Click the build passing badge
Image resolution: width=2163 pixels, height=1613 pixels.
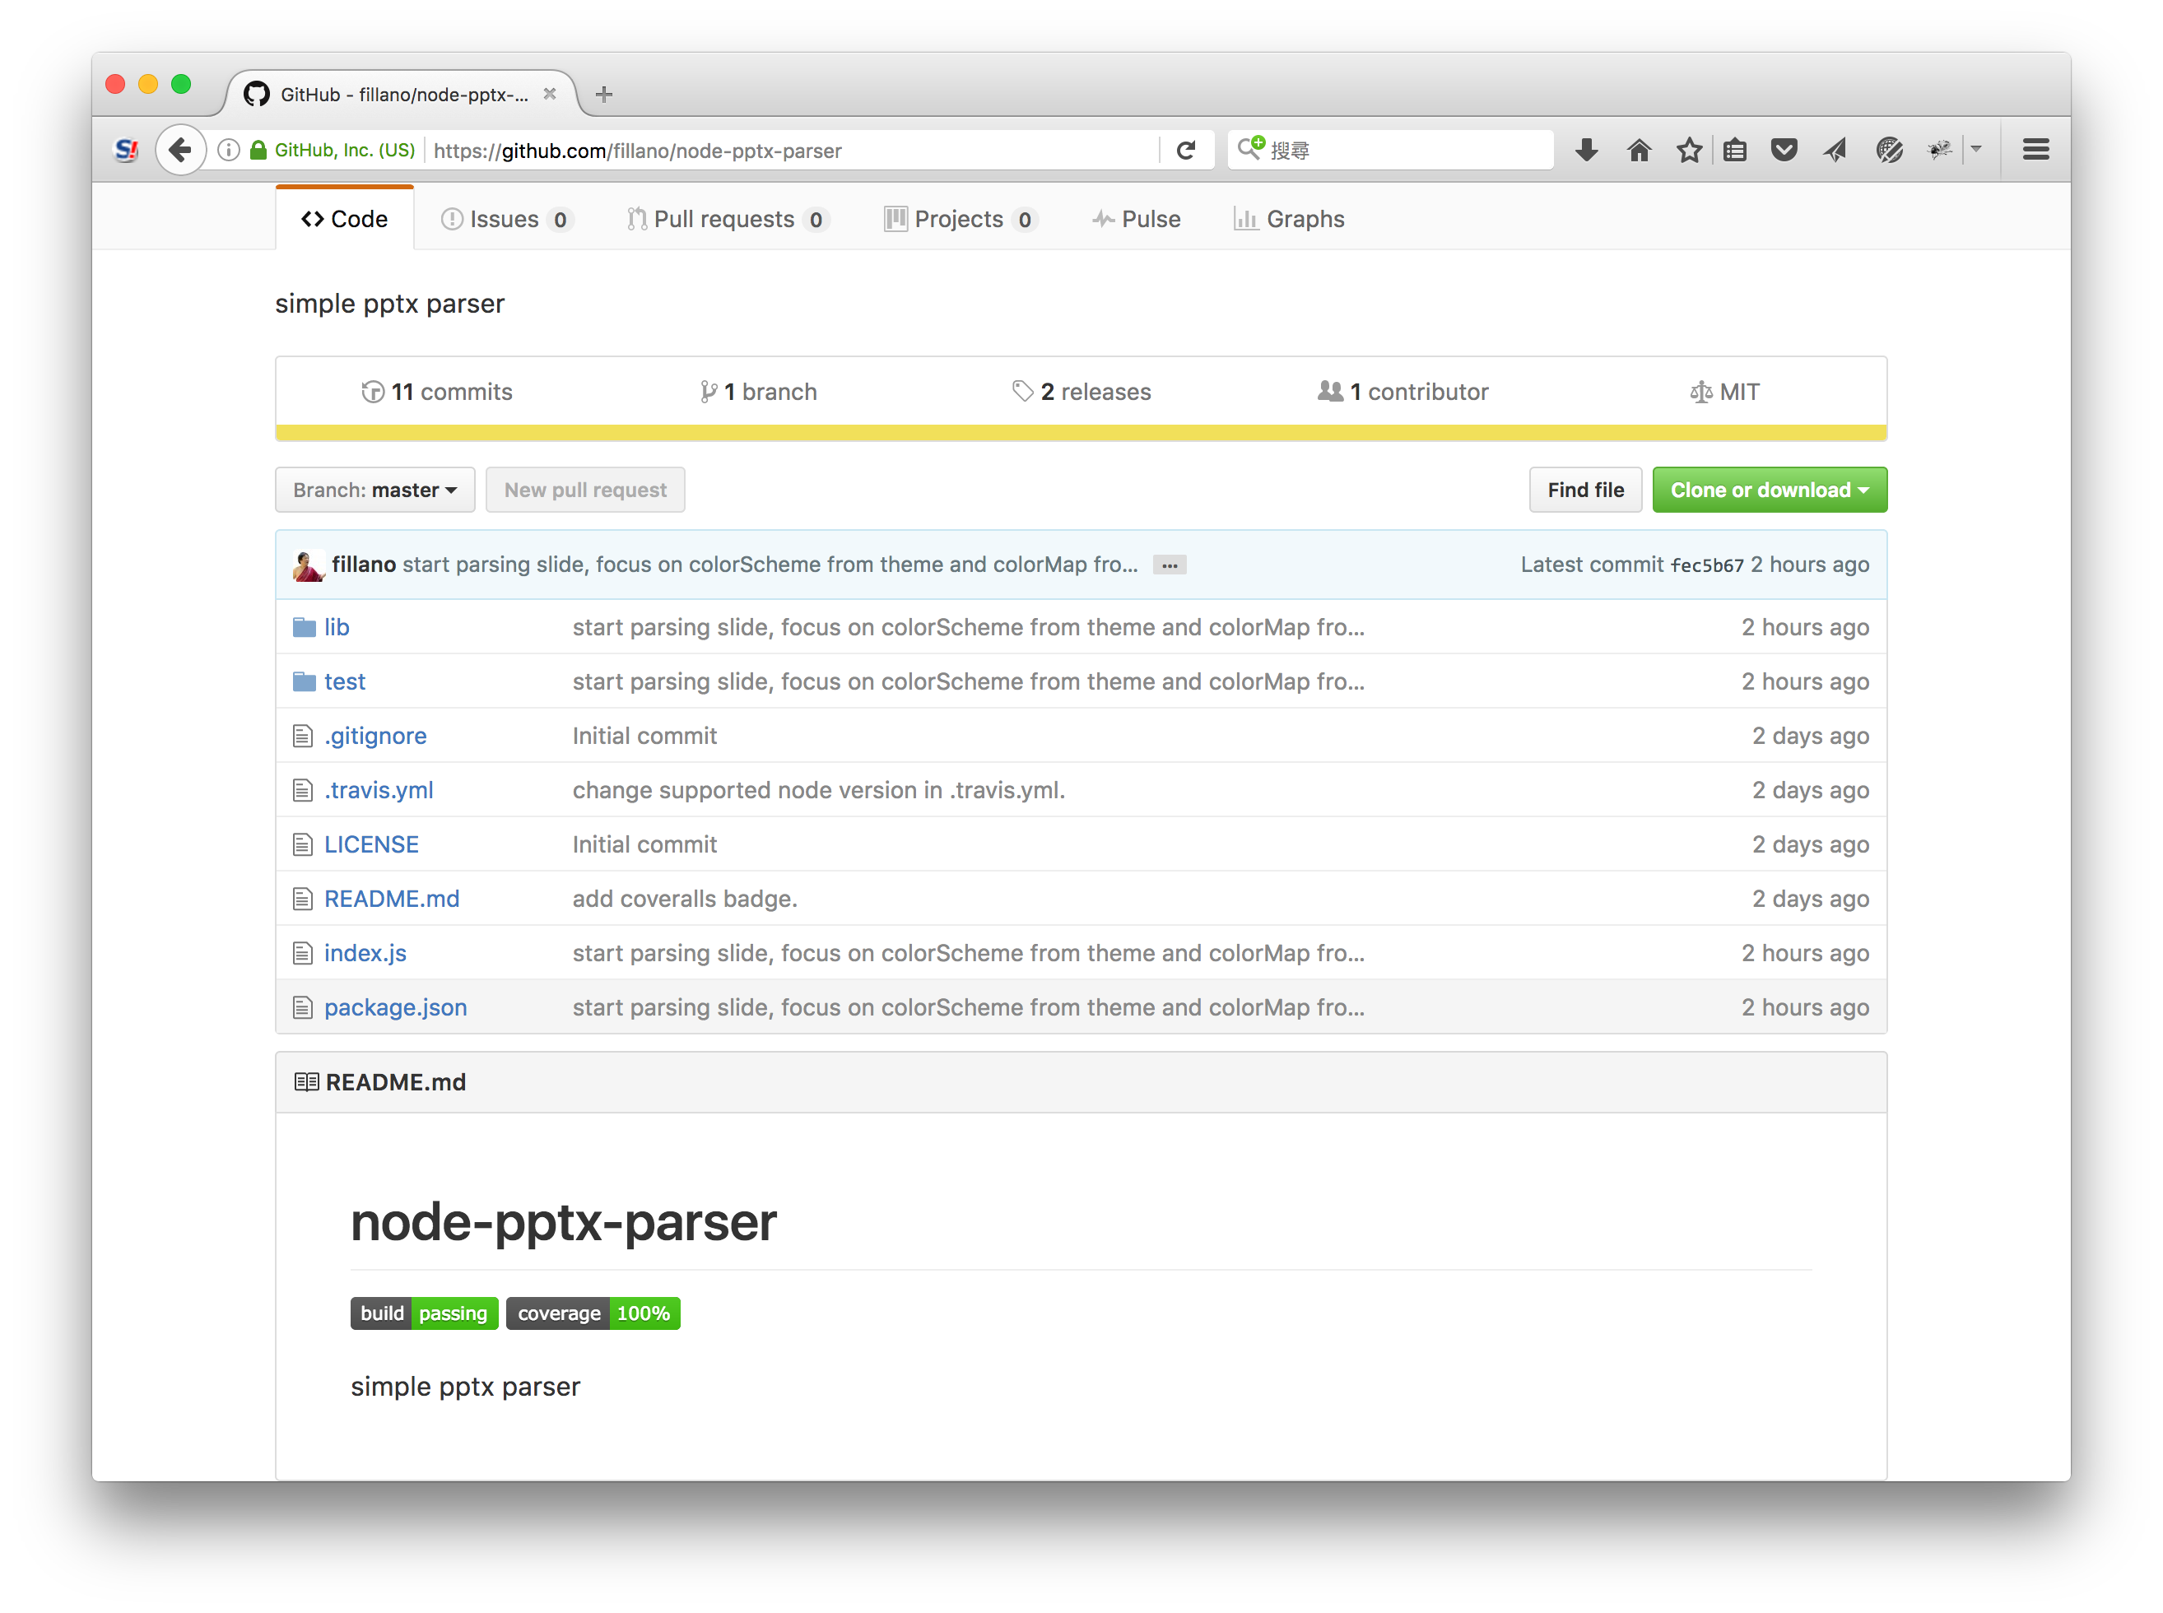pos(424,1313)
